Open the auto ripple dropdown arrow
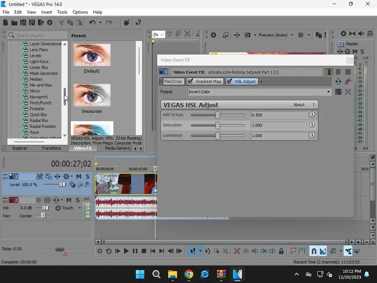 [341, 251]
